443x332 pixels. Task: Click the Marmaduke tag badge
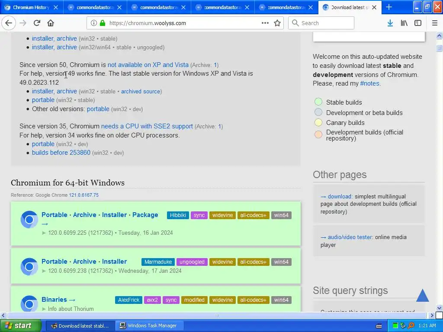(x=158, y=262)
